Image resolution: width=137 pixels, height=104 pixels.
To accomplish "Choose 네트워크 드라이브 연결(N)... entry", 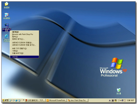I will (24, 42).
